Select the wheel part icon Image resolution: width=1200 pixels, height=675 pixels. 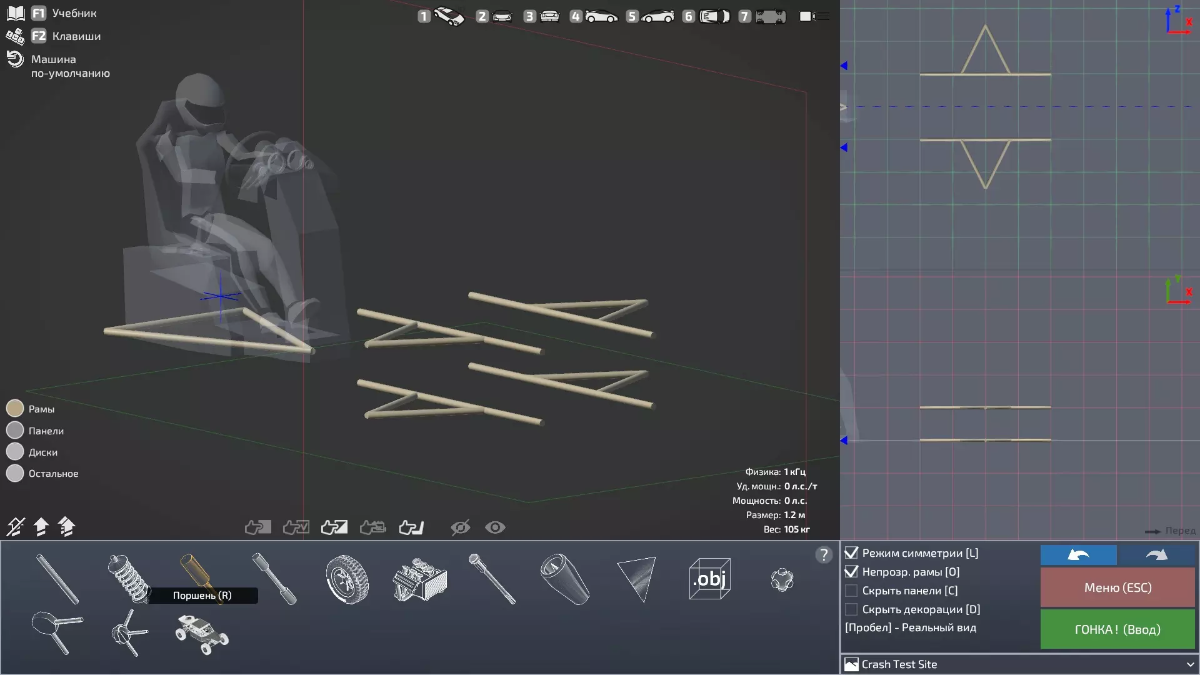(x=347, y=579)
